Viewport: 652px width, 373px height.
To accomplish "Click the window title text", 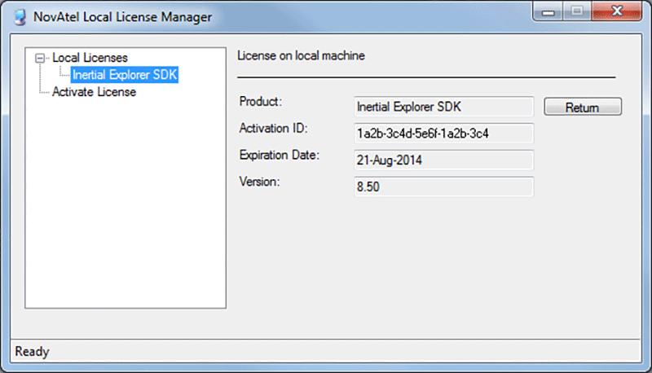I will 123,17.
